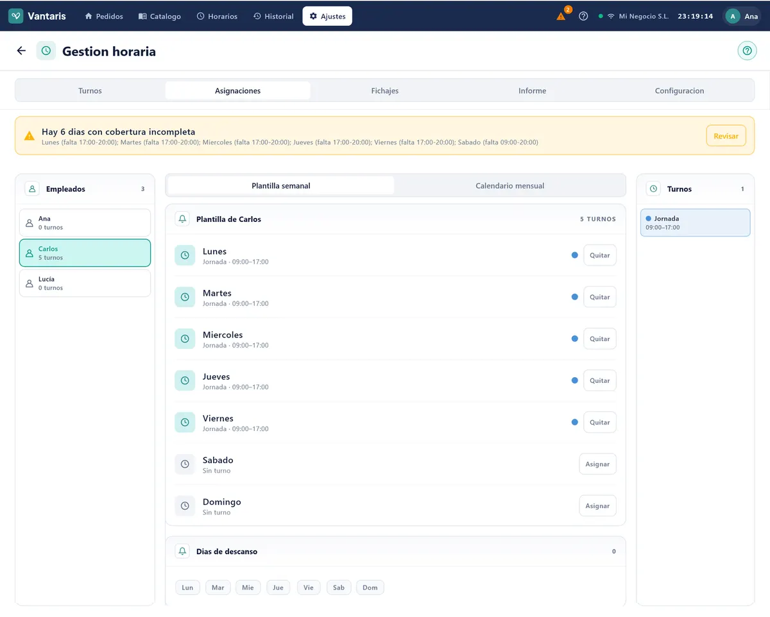770x617 pixels.
Task: Click the blue dot on the Jornada shift card
Action: point(649,219)
